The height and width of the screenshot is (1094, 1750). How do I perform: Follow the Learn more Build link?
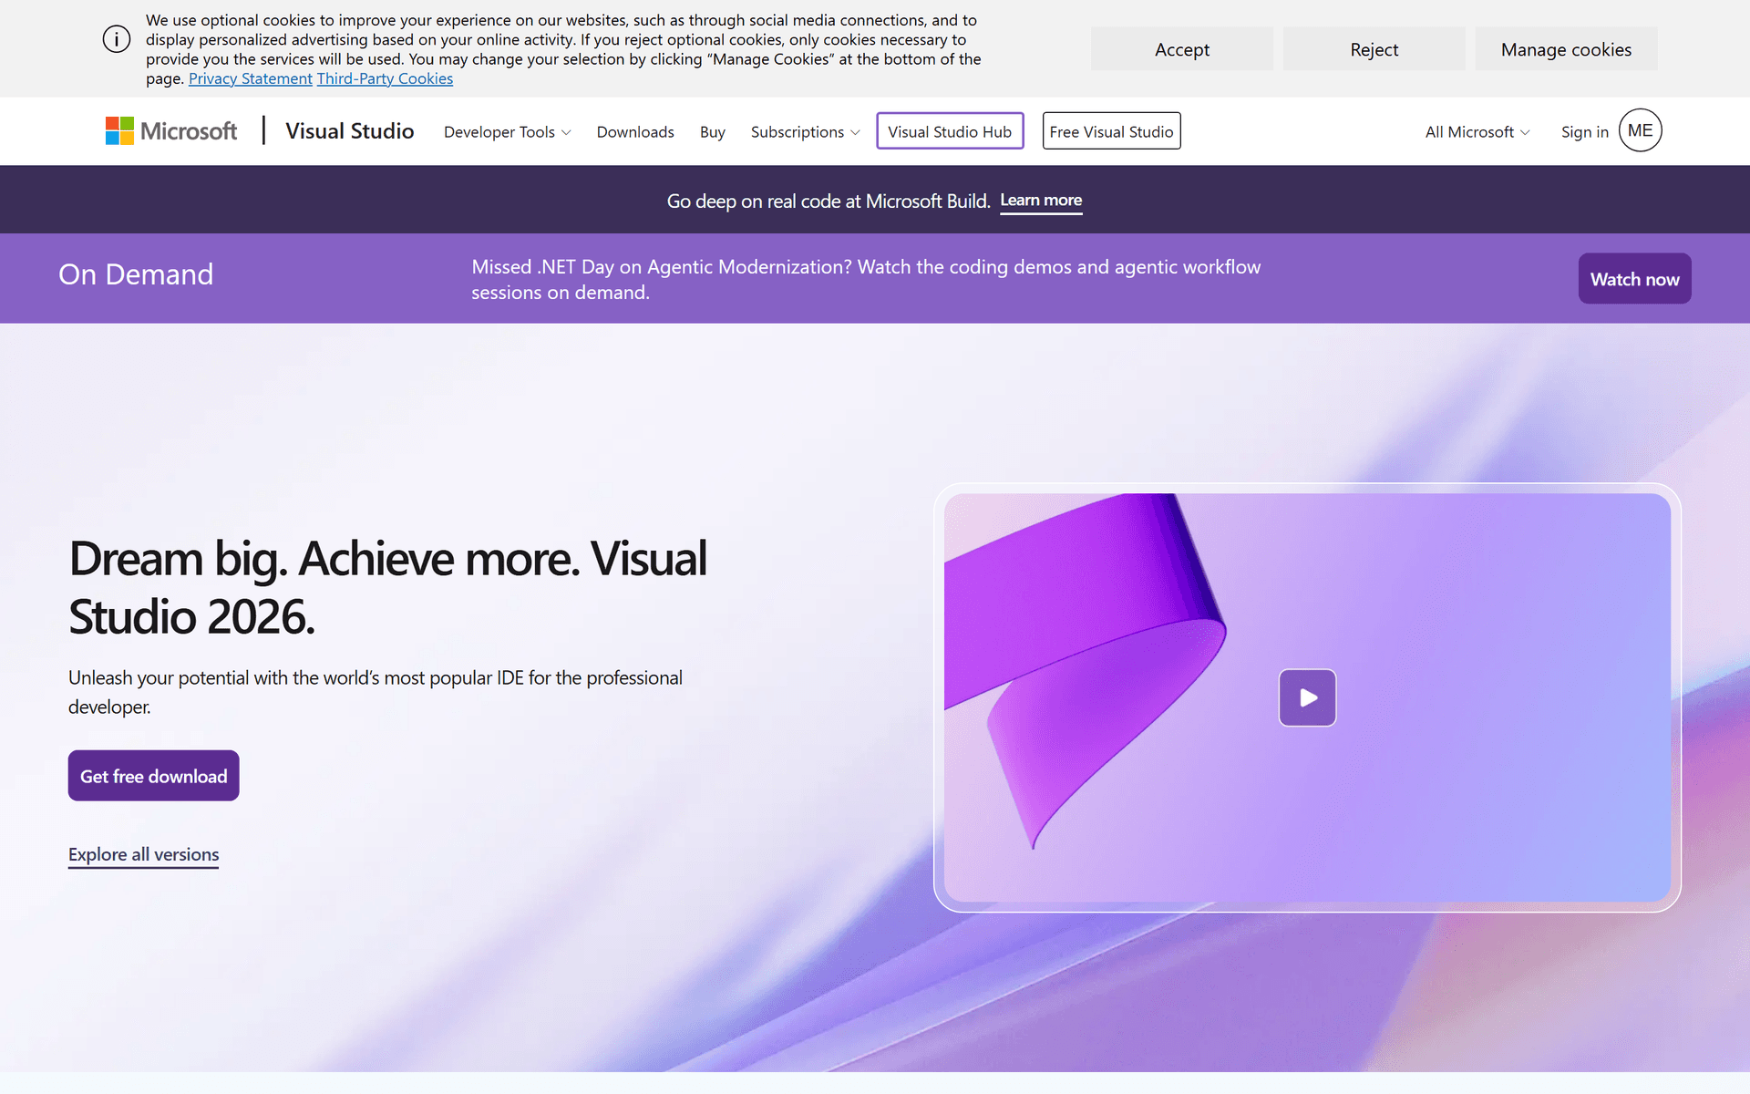[x=1041, y=201]
